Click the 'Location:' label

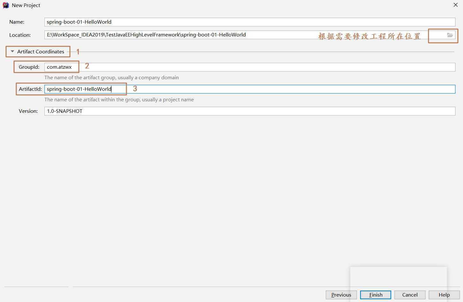pos(20,35)
